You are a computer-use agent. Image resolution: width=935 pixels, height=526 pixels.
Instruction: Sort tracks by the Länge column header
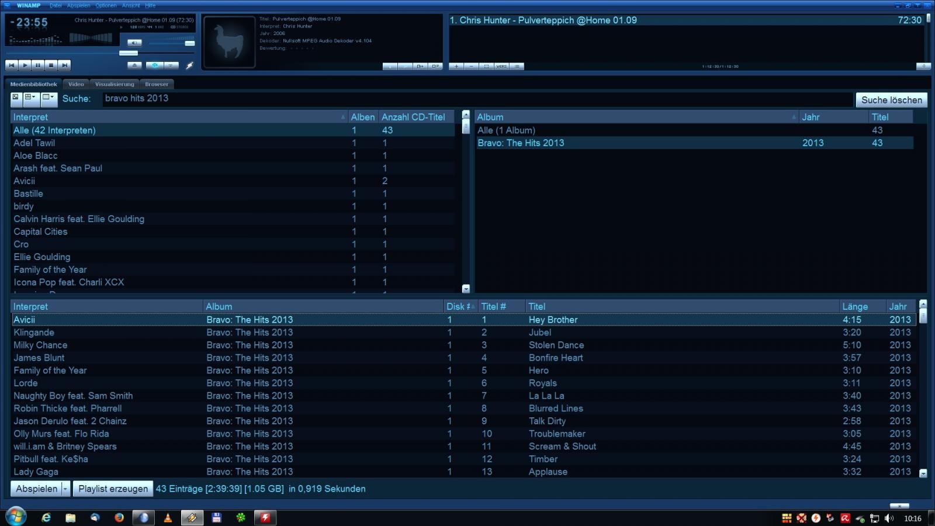tap(863, 306)
